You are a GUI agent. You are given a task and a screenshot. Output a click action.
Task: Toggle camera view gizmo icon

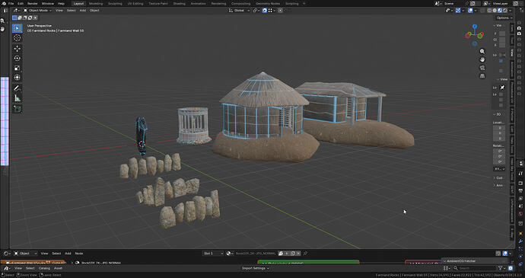tap(482, 68)
